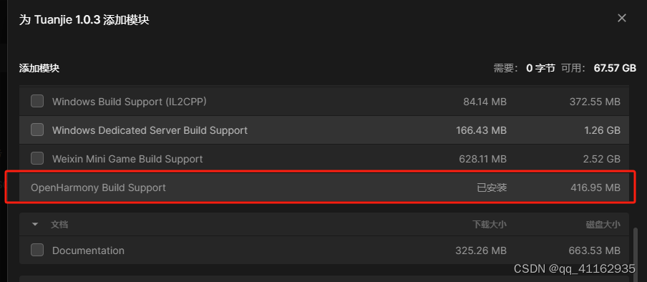Viewport: 647px width, 282px height.
Task: Enable Windows Build Support (IL2CPP) checkbox
Action: (37, 101)
